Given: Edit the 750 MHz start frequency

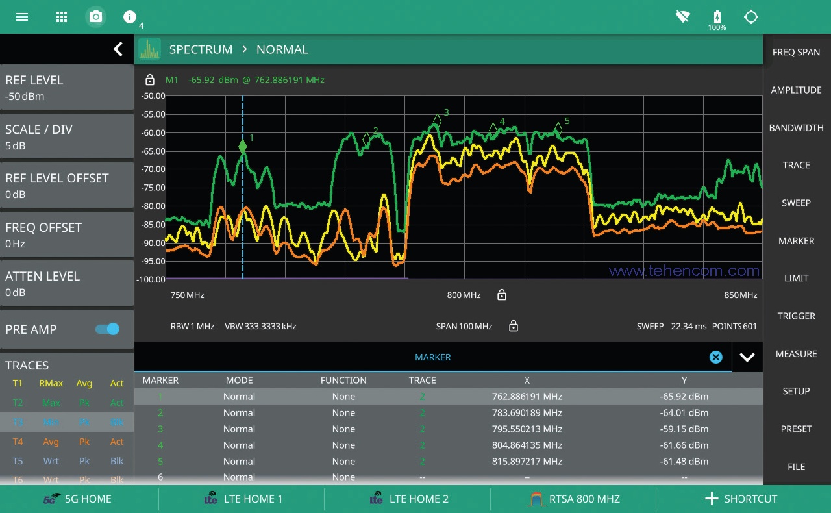Looking at the screenshot, I should coord(187,295).
